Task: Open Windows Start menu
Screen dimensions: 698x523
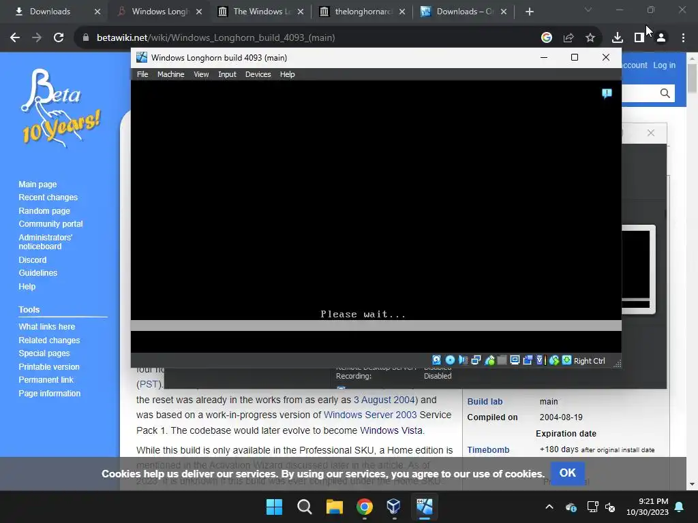Action: pyautogui.click(x=274, y=507)
